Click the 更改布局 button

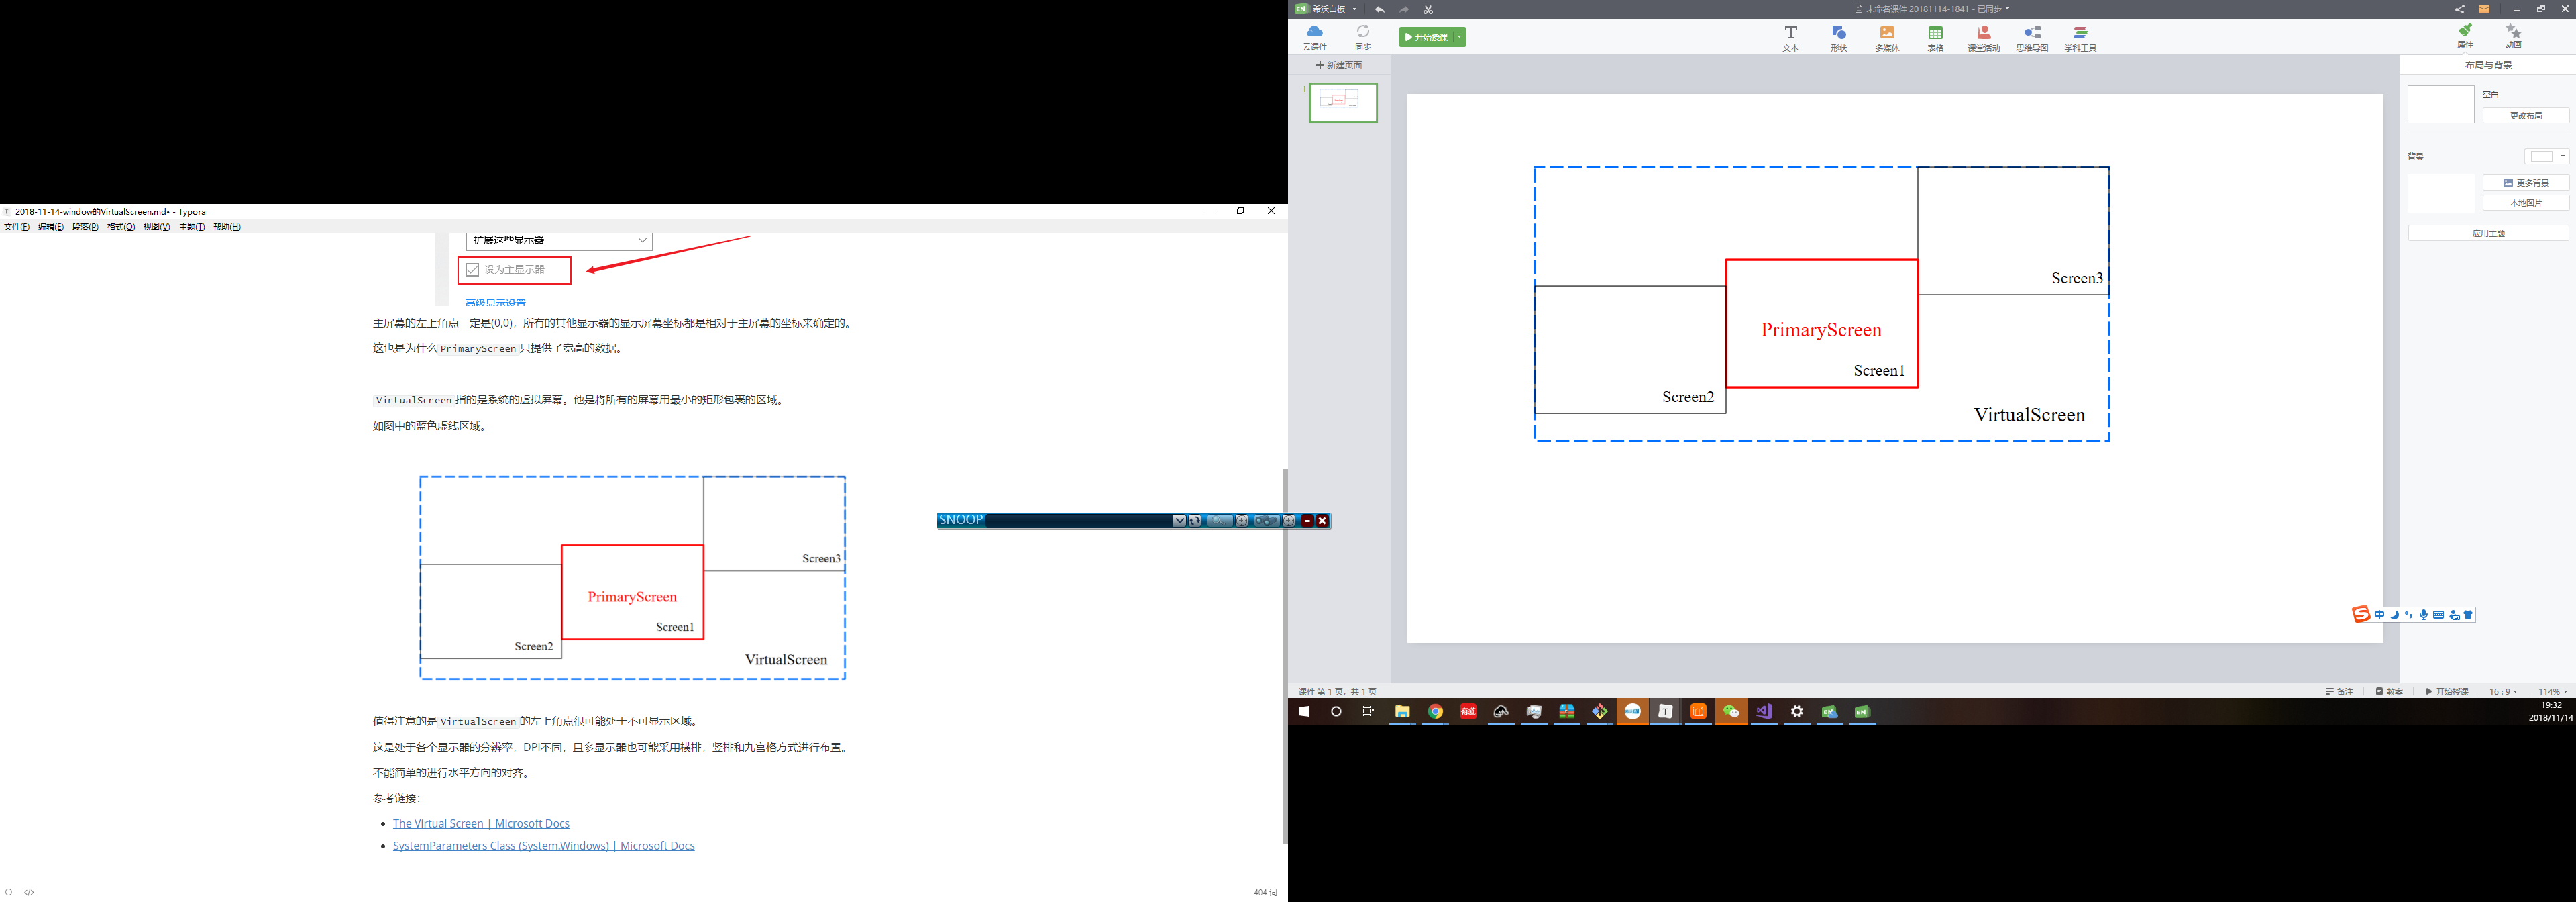(x=2525, y=116)
